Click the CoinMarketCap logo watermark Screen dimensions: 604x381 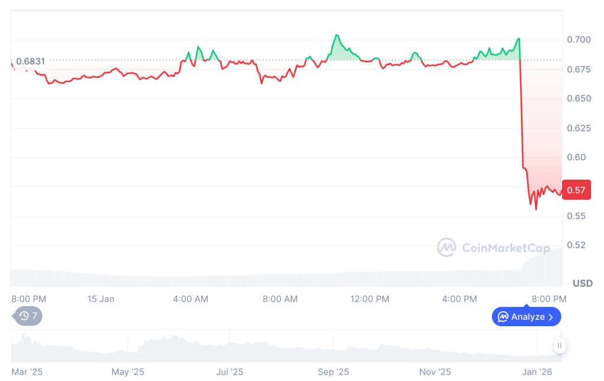(x=494, y=248)
